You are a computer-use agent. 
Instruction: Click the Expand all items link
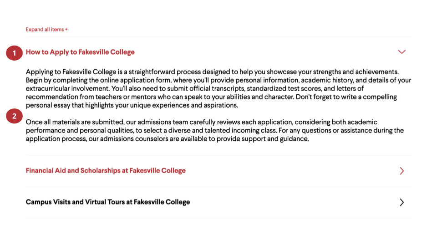coord(46,29)
